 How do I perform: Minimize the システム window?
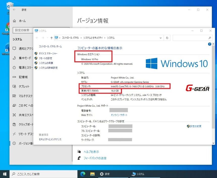(192, 31)
